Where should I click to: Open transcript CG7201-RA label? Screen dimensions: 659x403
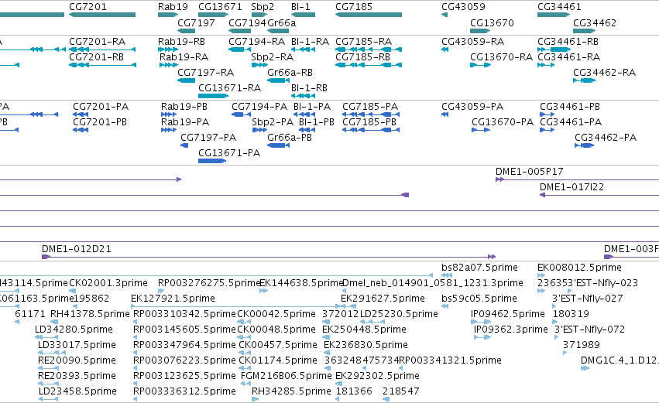(97, 42)
